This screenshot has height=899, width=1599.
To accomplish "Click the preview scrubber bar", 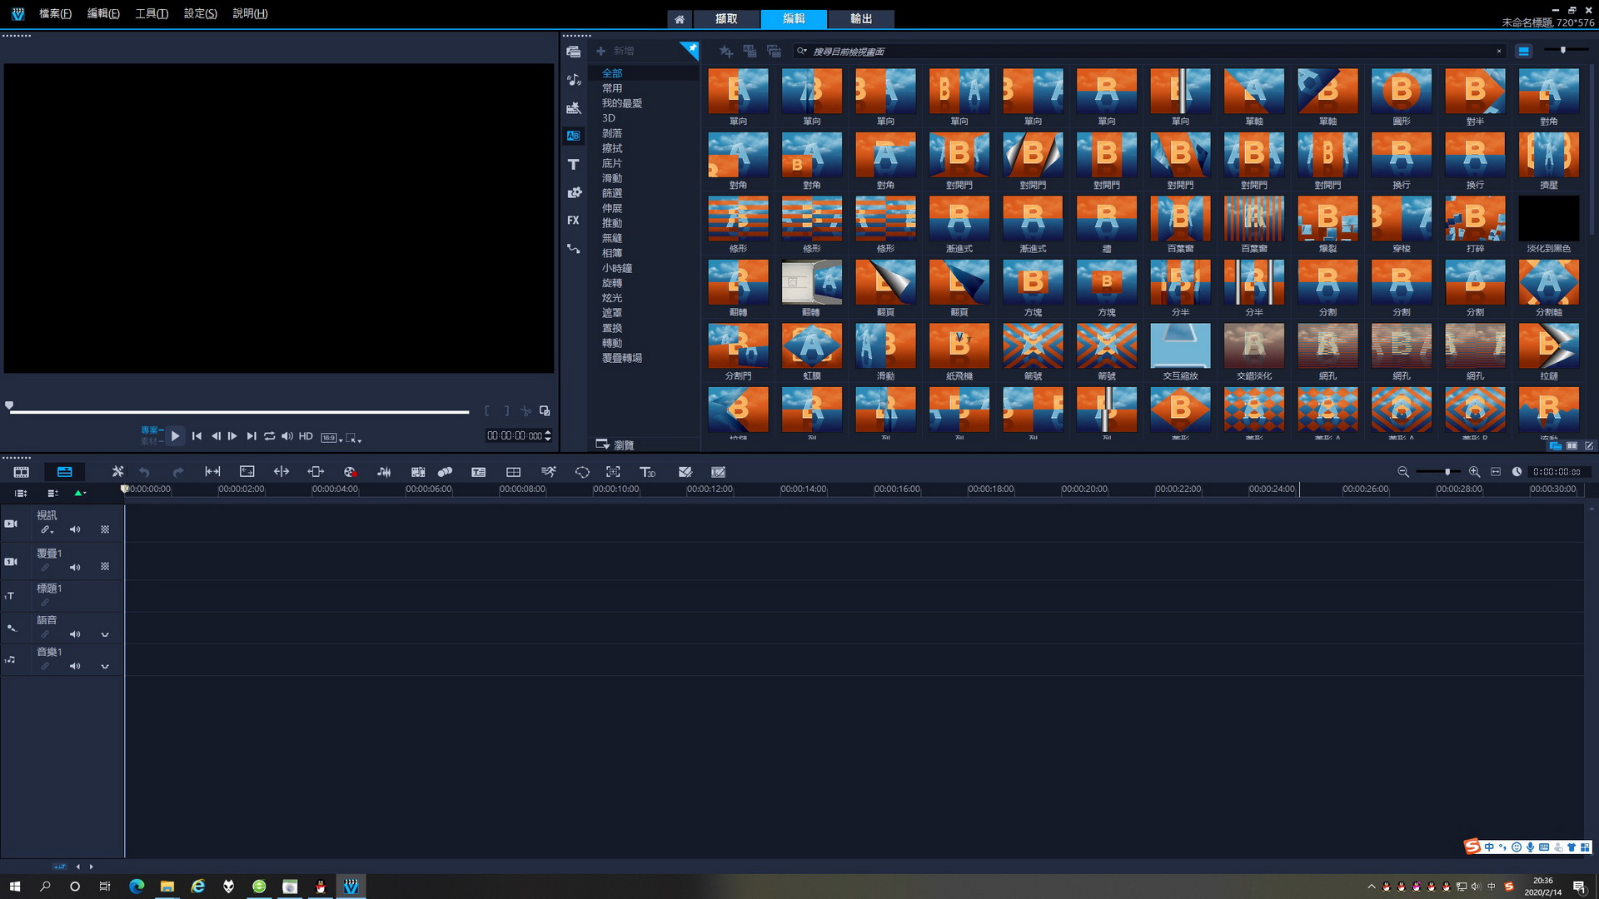I will click(x=239, y=411).
